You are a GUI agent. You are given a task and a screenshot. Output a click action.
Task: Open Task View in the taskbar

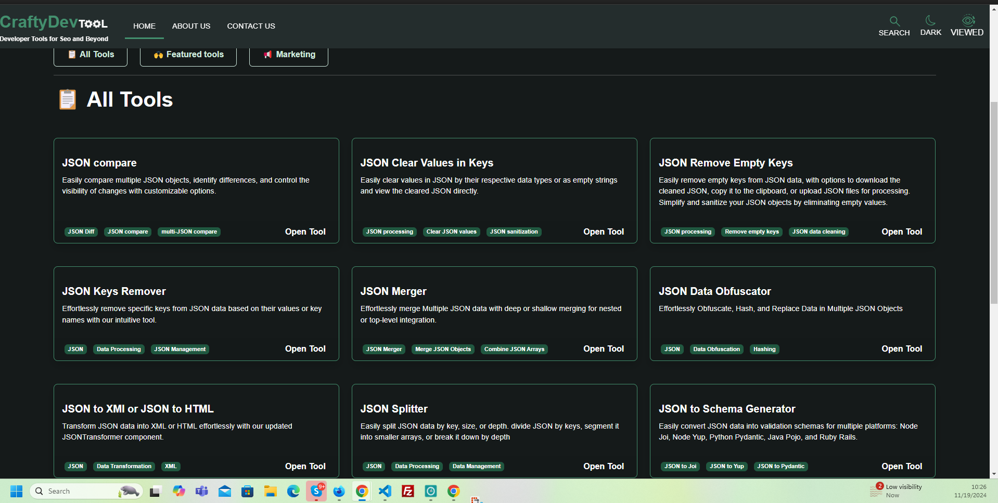click(156, 491)
